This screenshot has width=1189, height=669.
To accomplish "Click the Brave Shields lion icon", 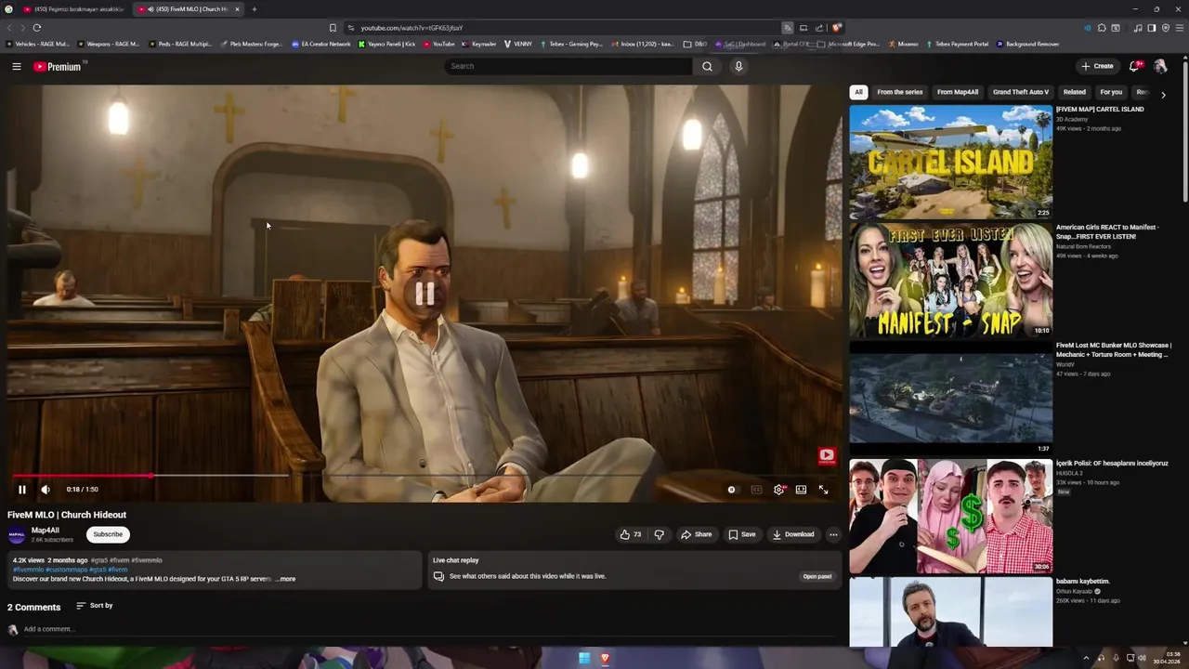I will (837, 28).
